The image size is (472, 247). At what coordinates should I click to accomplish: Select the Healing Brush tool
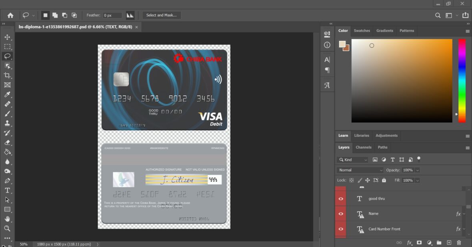pyautogui.click(x=7, y=104)
